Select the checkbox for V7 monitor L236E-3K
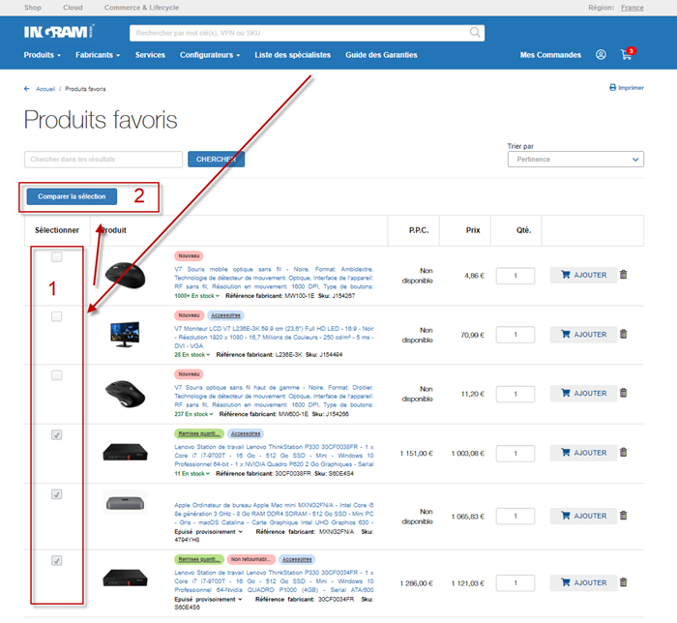 pos(56,316)
